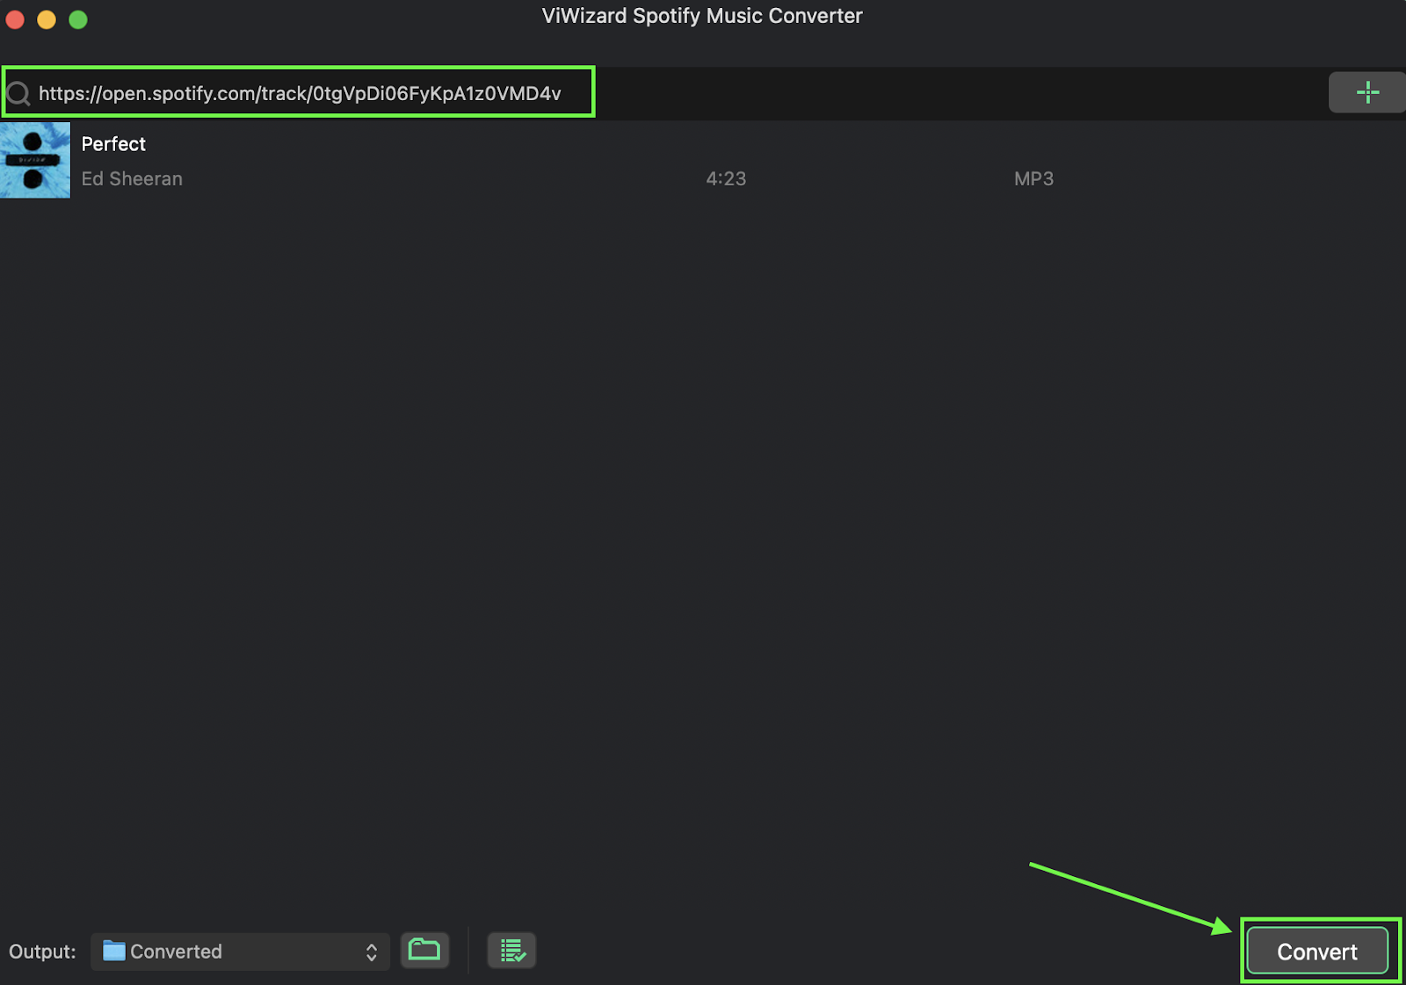
Task: Click the Output label
Action: coord(42,952)
